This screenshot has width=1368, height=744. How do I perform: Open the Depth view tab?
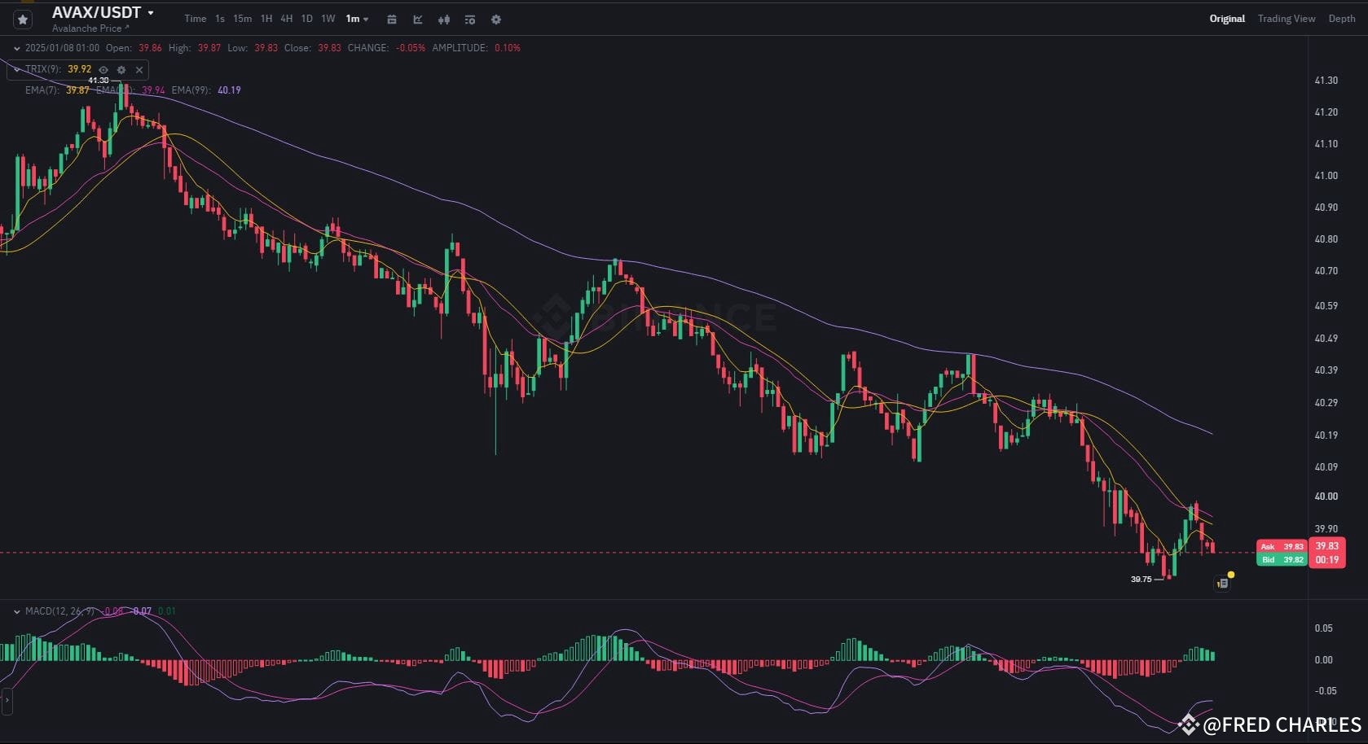(1341, 18)
